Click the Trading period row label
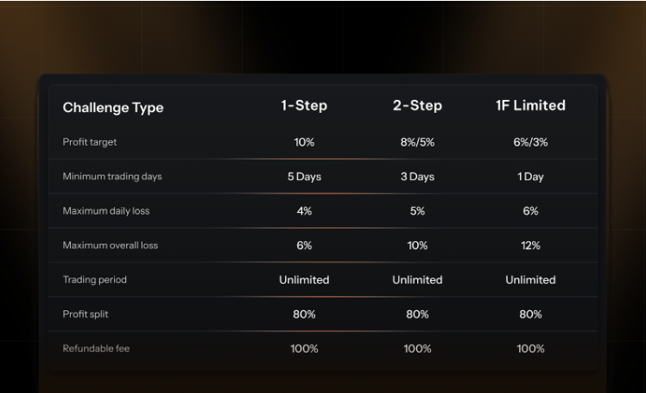 coord(94,280)
